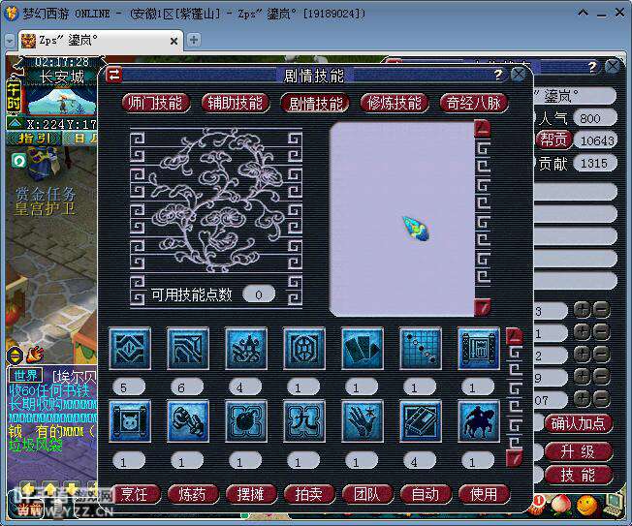Select the scroll painting skill icon in the top row

point(479,349)
